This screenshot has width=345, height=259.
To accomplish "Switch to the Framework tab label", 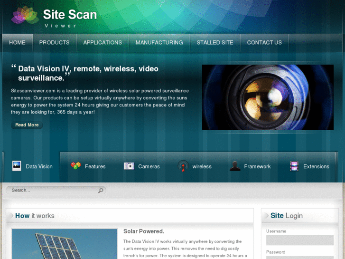I will 257,166.
